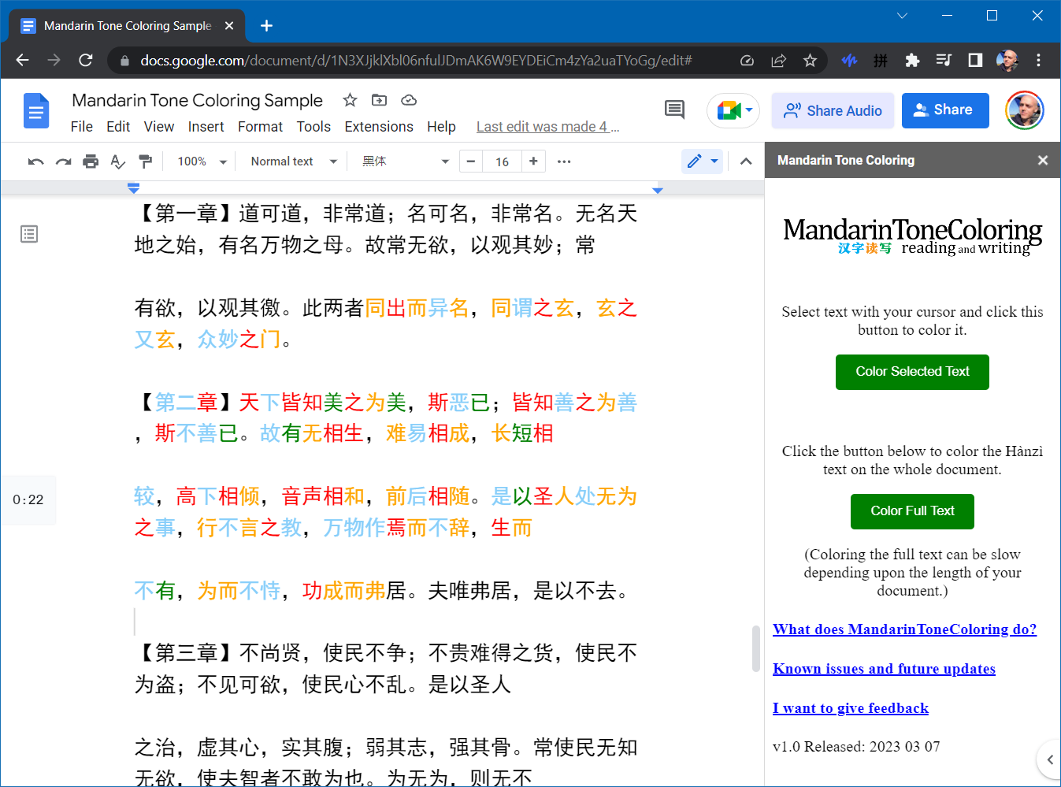Open the 黑体 font dropdown
1061x787 pixels.
[x=405, y=161]
